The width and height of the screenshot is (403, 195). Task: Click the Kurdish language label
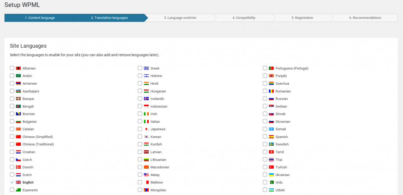156,144
